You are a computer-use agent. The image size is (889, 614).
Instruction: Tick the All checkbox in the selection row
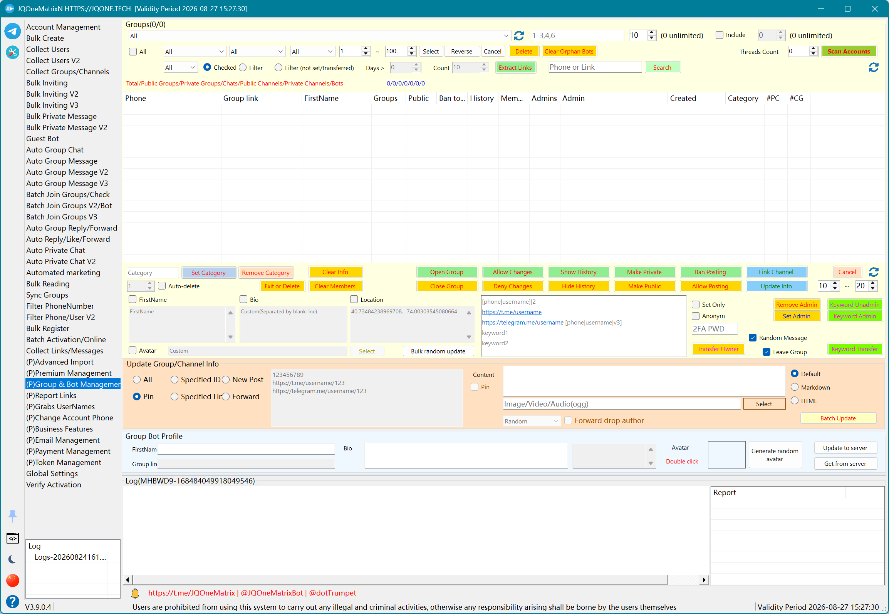coord(133,52)
